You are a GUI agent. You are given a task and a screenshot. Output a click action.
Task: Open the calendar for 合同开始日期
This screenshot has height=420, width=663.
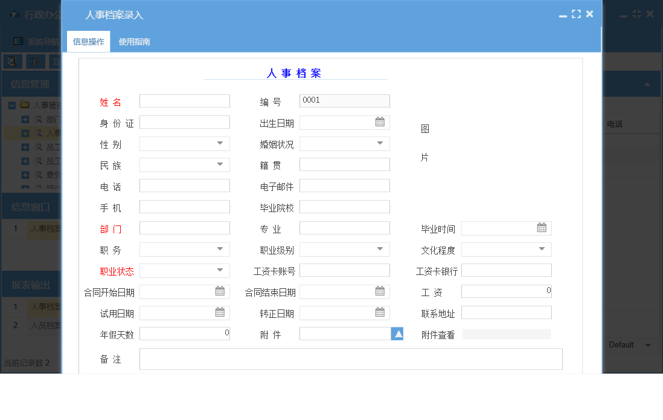220,291
